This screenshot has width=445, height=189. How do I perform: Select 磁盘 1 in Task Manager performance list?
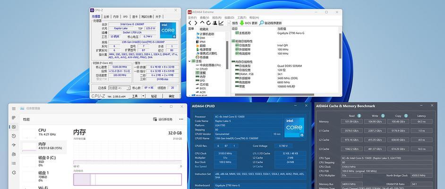point(43,176)
